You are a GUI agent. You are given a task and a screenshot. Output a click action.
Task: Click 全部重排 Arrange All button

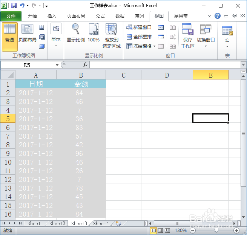pos(139,37)
